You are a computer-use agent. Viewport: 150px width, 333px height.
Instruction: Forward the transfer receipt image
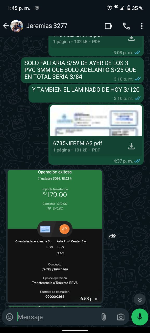point(112,236)
